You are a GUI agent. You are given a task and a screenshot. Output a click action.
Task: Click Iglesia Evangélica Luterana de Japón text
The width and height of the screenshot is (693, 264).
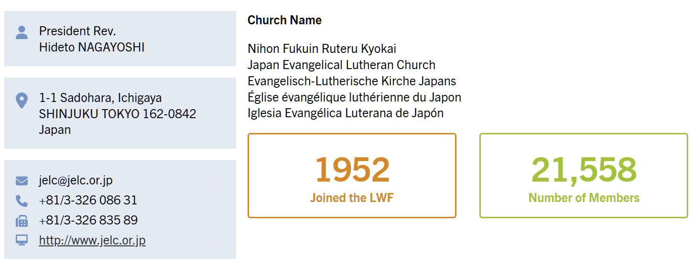[346, 113]
